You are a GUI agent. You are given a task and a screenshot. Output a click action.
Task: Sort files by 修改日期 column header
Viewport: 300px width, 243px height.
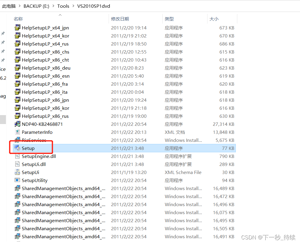pyautogui.click(x=120, y=19)
